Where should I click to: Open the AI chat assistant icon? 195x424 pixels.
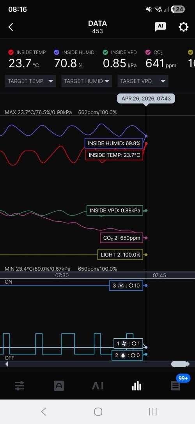click(x=160, y=27)
